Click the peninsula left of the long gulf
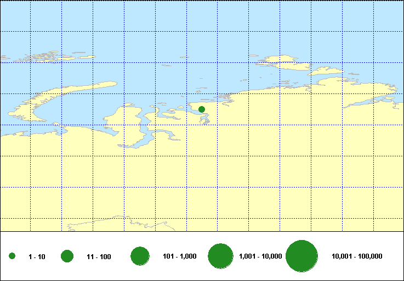Image resolution: width=404 pixels, height=281 pixels. tap(122, 116)
